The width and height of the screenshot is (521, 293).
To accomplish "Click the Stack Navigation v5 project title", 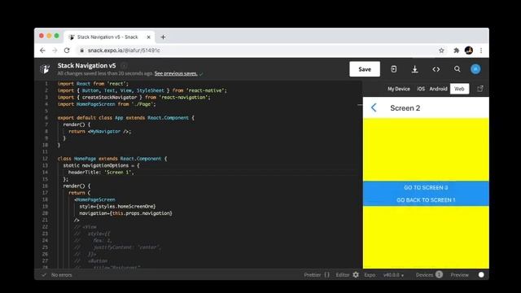I will (87, 65).
